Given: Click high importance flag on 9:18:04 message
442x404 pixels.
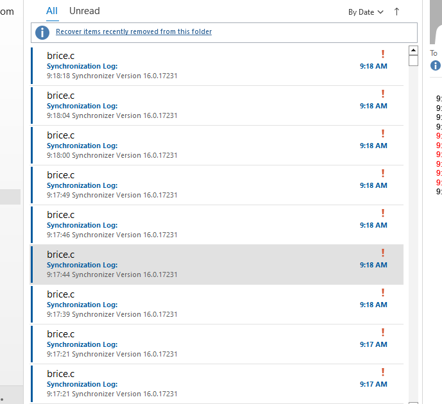Looking at the screenshot, I should [383, 94].
